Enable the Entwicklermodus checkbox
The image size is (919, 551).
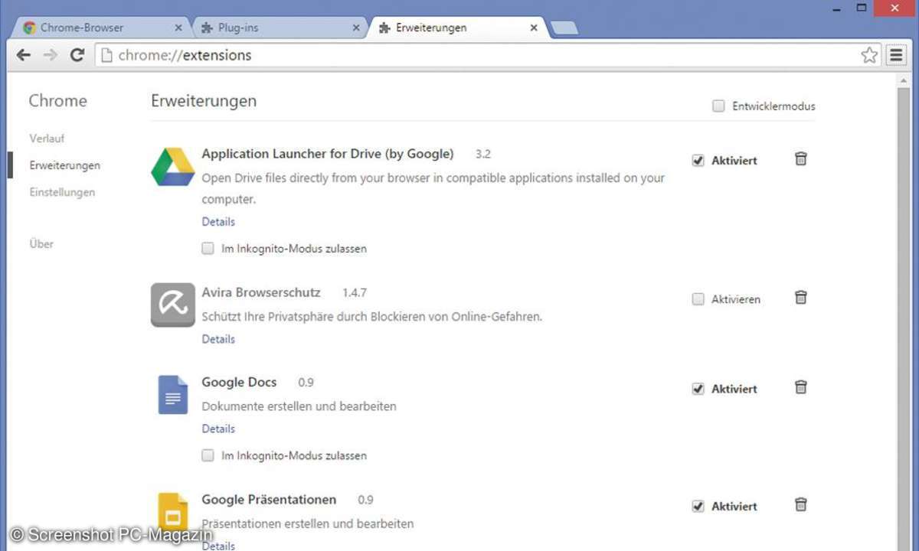[718, 106]
